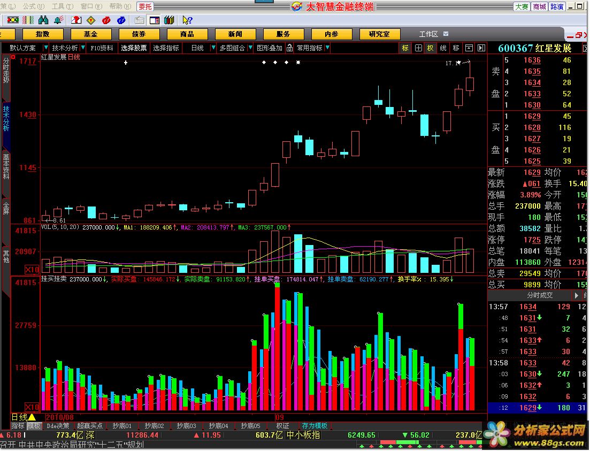590x451 pixels.
Task: Switch to the 权证 template tab
Action: (282, 426)
